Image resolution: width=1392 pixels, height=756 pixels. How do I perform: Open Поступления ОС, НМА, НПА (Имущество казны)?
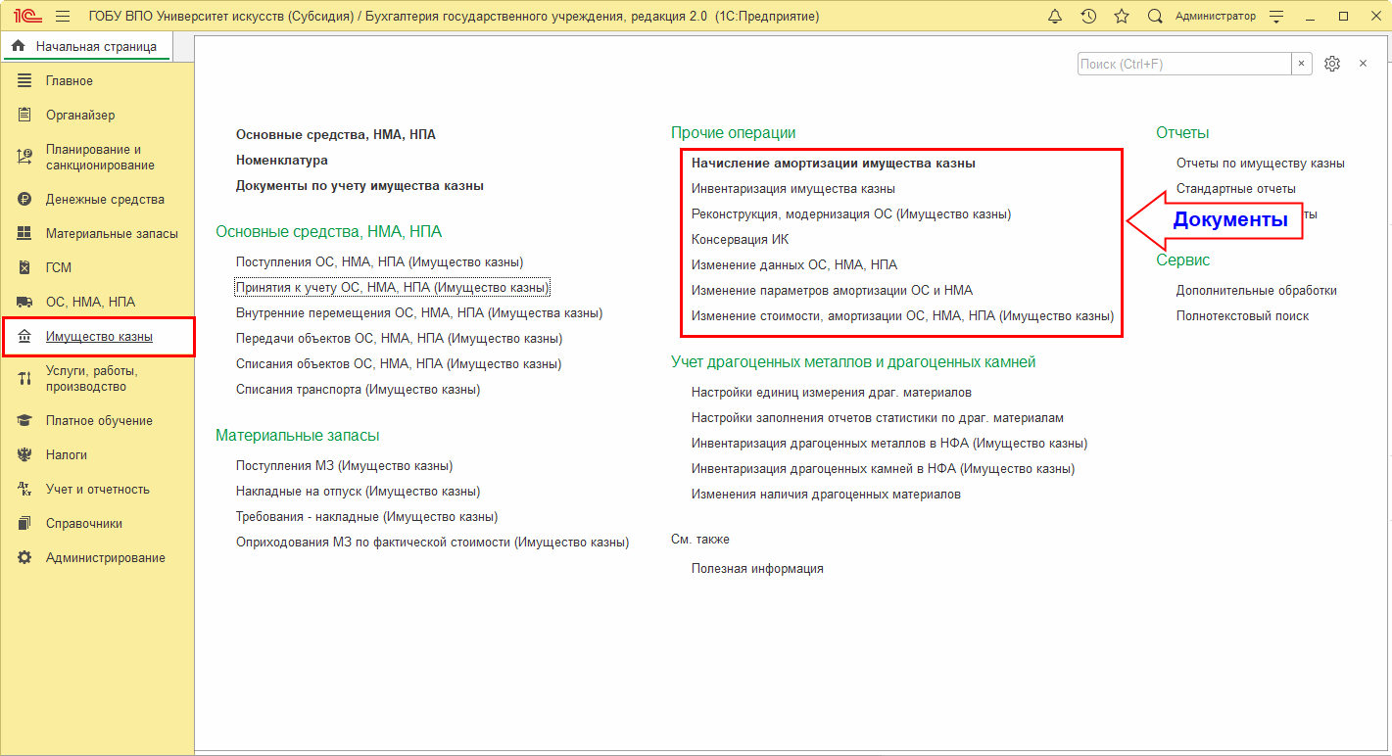coord(380,262)
